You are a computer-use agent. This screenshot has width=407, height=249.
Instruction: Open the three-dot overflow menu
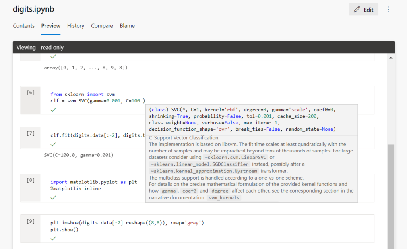coord(388,9)
